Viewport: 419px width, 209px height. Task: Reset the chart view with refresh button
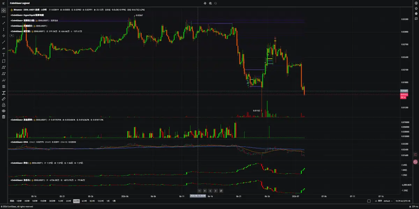tap(221, 191)
